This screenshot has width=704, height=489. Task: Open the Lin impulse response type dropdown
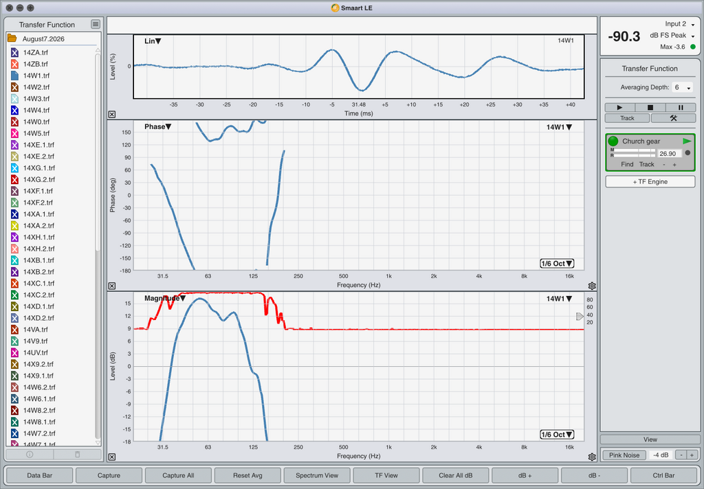(x=153, y=41)
